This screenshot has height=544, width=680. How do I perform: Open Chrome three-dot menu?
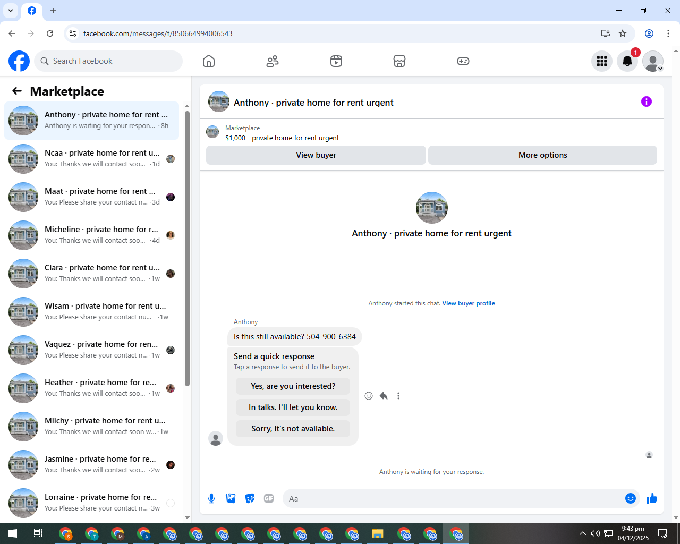point(668,33)
